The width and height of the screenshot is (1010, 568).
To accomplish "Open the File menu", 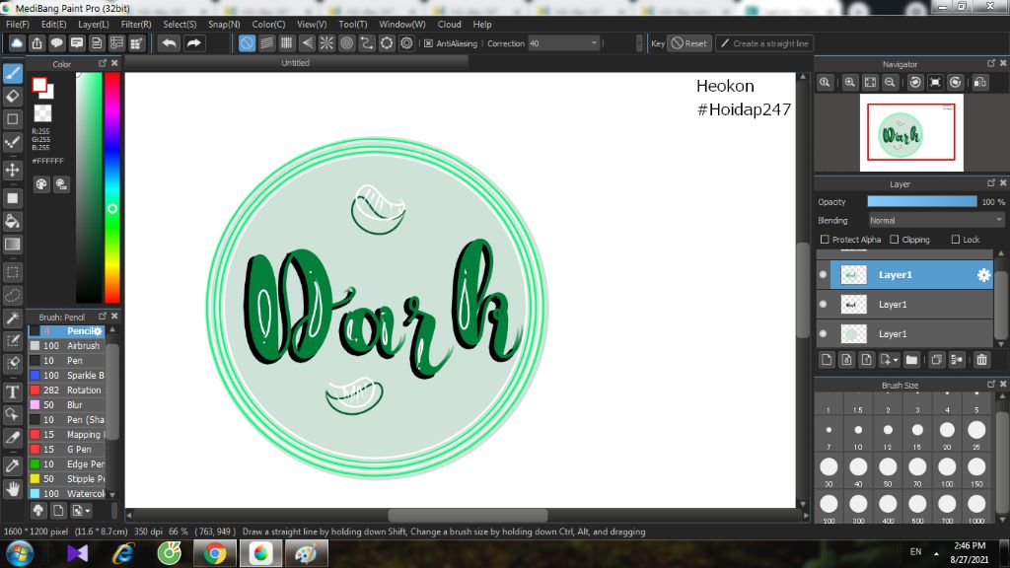I will pos(18,24).
